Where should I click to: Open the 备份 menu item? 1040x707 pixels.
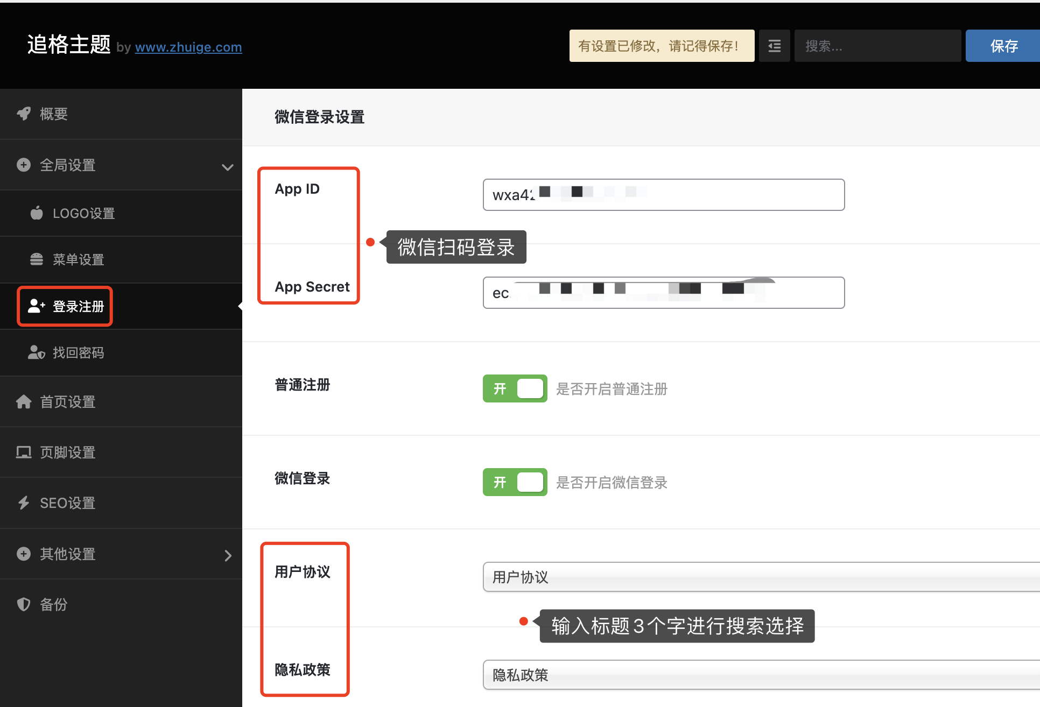[x=121, y=604]
